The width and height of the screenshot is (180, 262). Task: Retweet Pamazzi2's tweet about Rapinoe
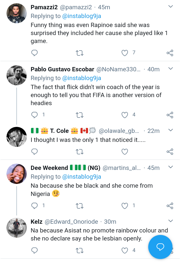[79, 53]
